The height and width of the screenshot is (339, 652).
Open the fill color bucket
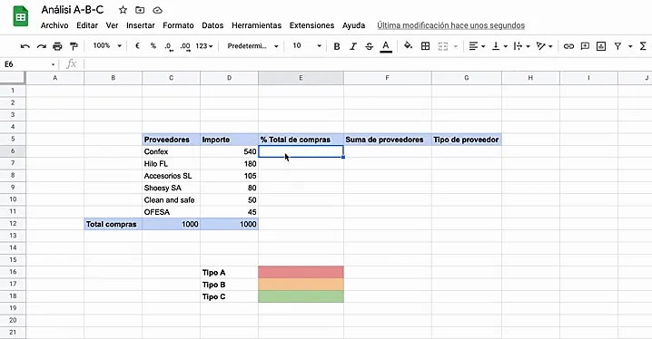(409, 45)
